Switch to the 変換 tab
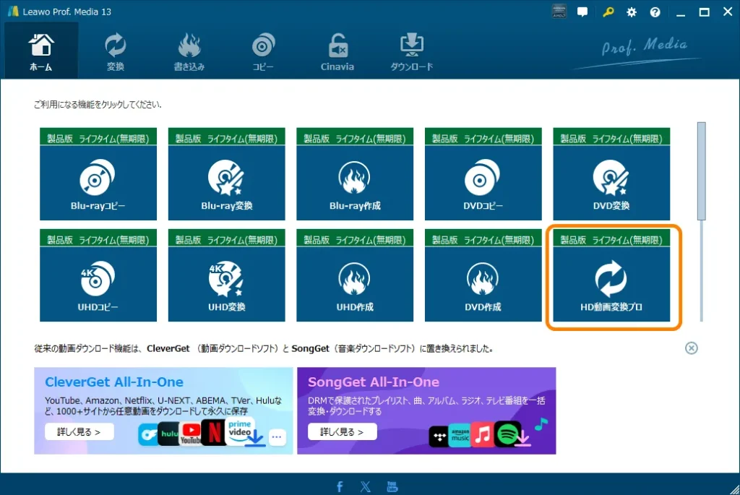This screenshot has width=740, height=495. pos(116,49)
